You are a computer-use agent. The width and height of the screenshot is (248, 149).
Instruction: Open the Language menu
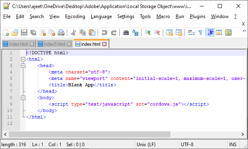(x=101, y=16)
